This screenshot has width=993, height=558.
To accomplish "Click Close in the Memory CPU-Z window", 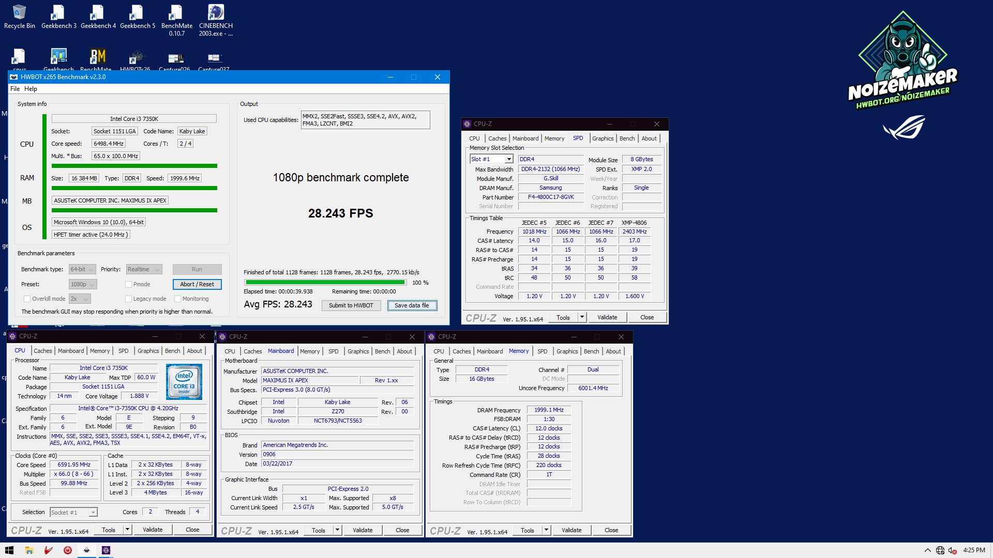I will click(611, 530).
